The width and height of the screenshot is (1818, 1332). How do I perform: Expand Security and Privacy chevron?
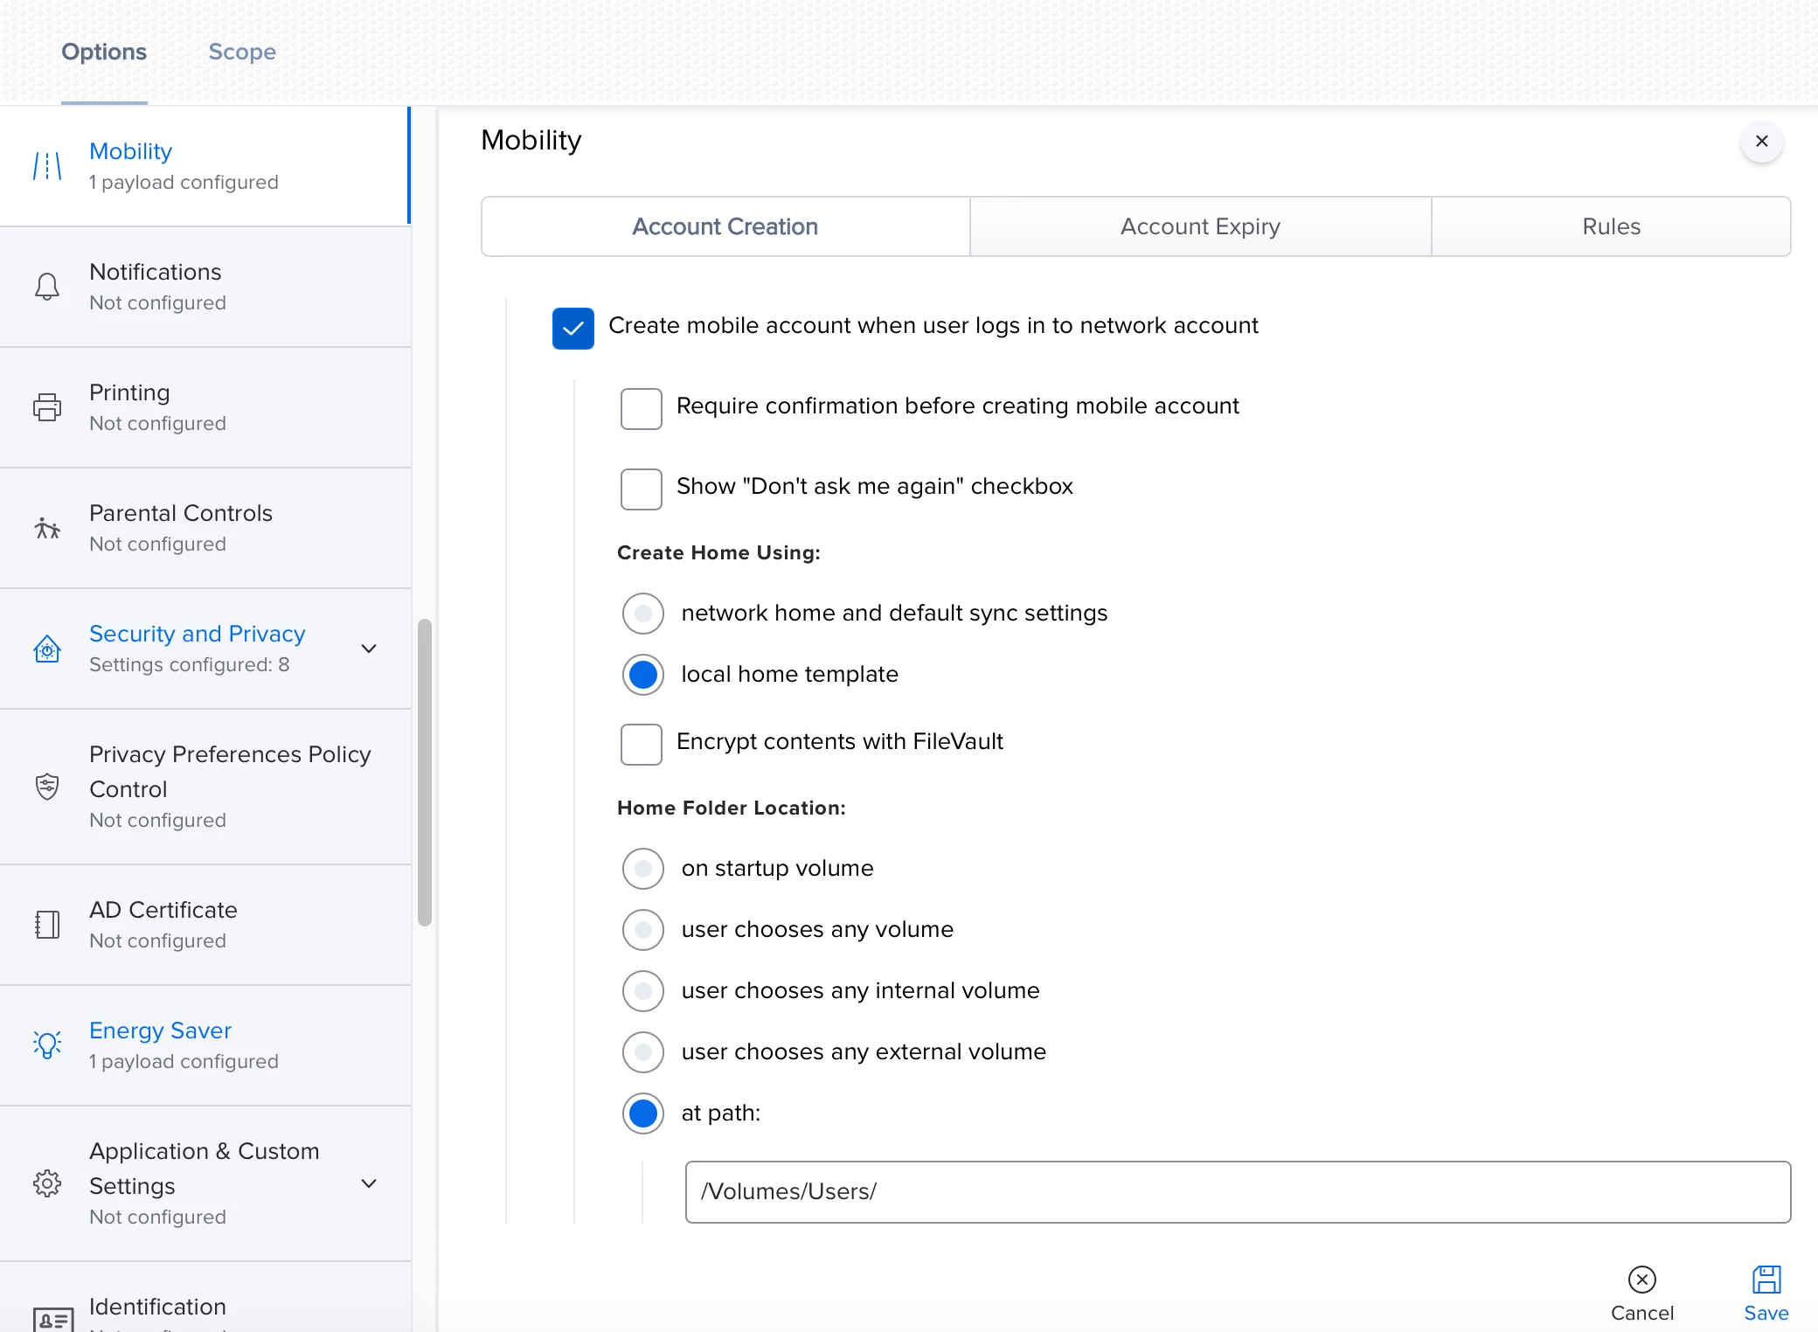pos(369,649)
